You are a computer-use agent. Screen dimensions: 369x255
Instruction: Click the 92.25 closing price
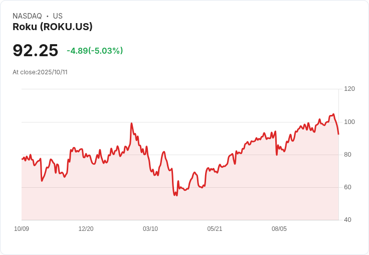point(35,50)
